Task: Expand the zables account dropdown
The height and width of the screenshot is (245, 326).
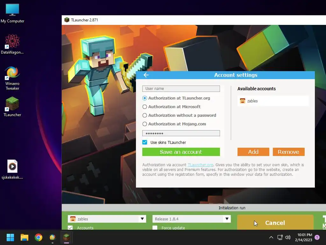Action: [x=142, y=219]
